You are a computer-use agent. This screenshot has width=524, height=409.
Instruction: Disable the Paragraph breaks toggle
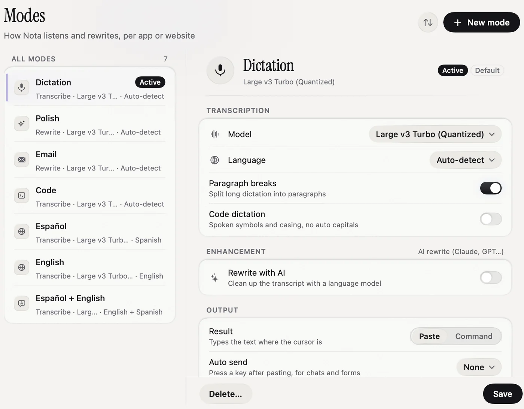491,188
